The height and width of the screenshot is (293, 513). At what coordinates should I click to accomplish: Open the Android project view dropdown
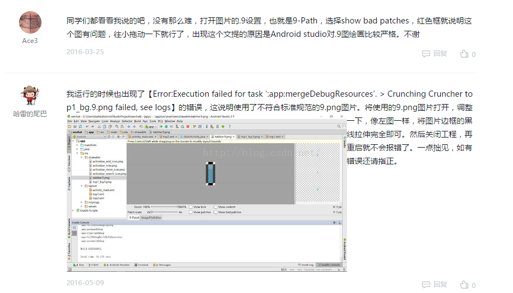click(89, 136)
